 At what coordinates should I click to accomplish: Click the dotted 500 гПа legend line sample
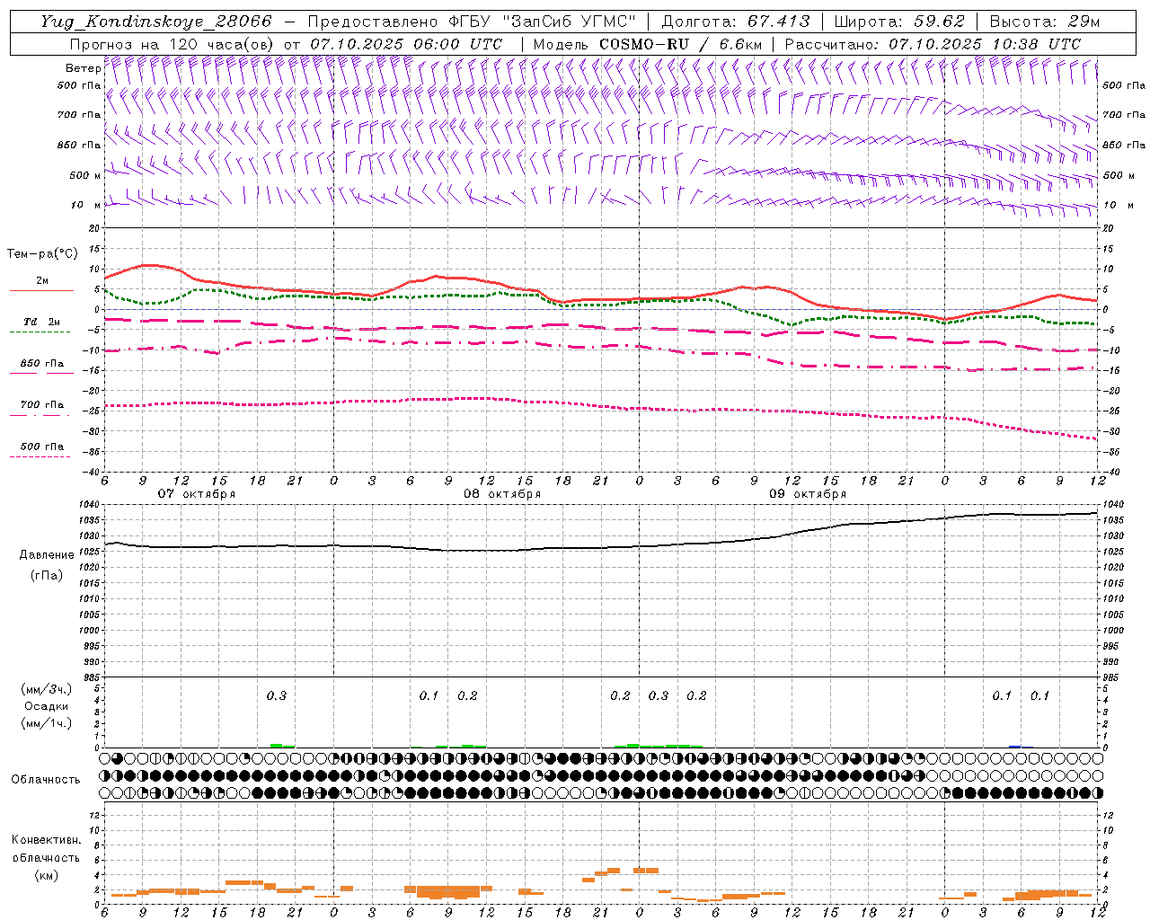click(40, 457)
